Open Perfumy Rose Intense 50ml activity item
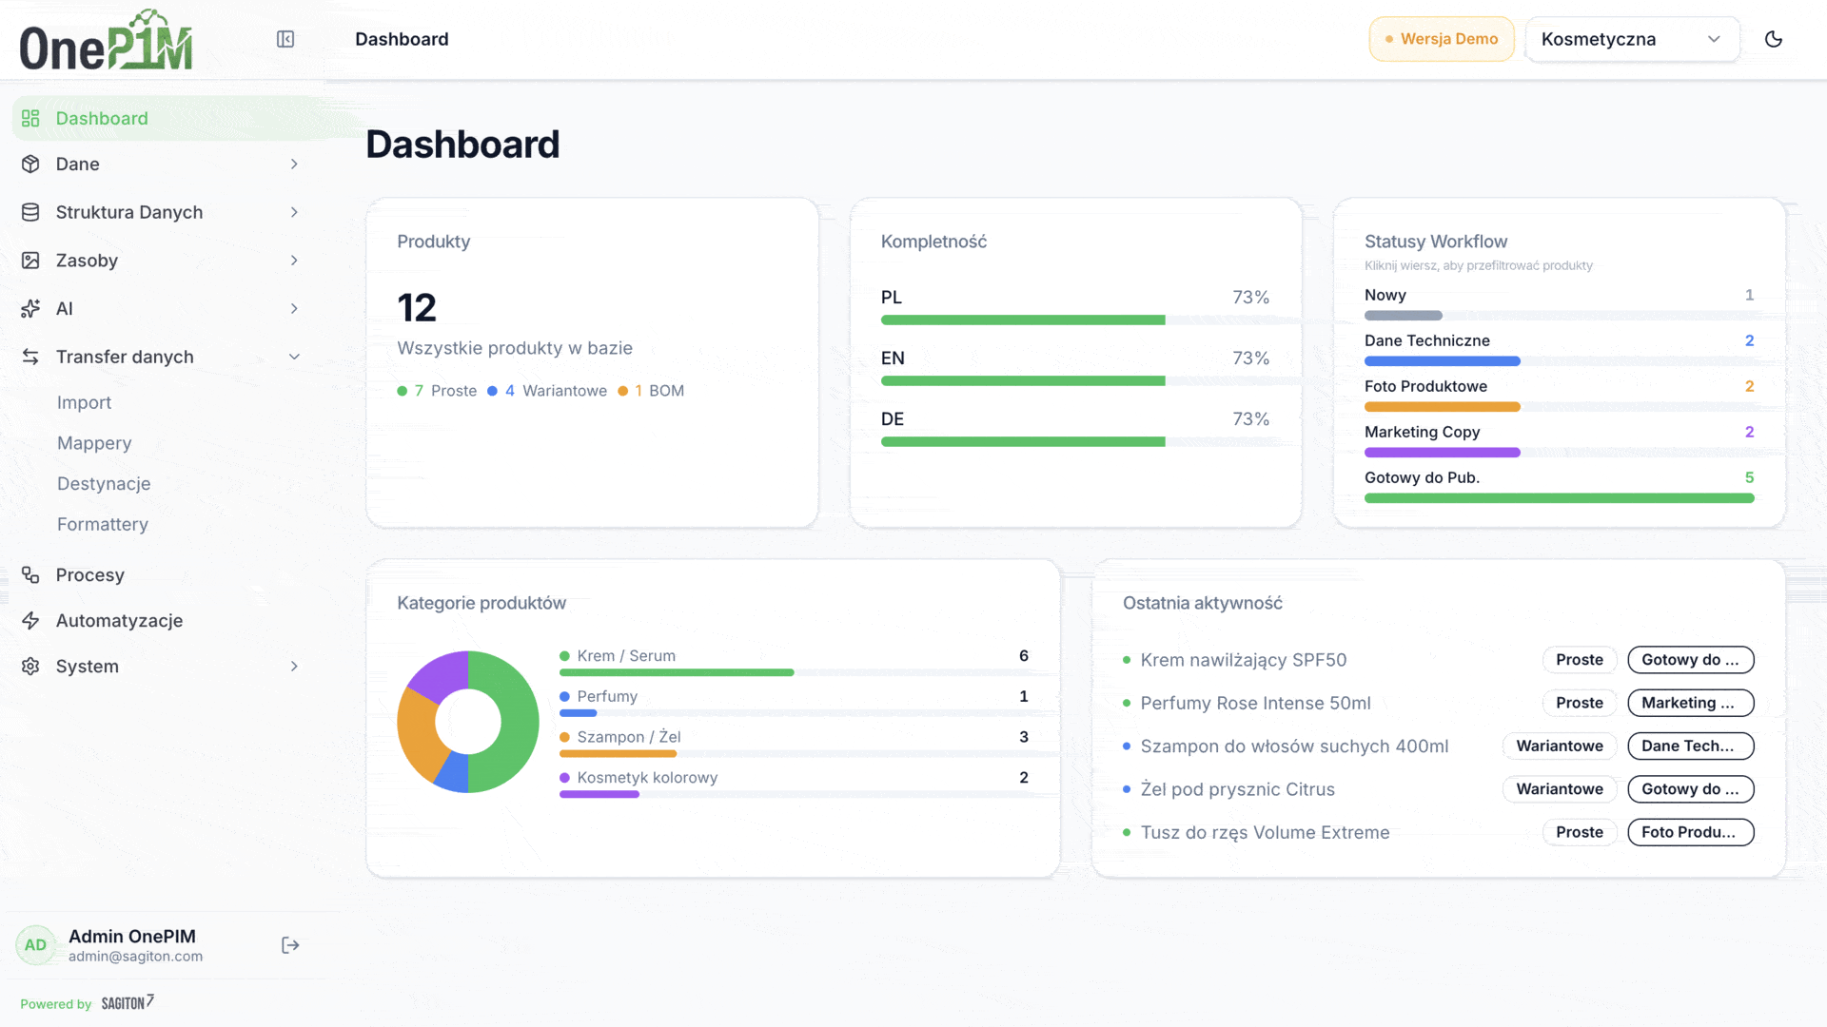Viewport: 1827px width, 1027px height. pyautogui.click(x=1256, y=703)
